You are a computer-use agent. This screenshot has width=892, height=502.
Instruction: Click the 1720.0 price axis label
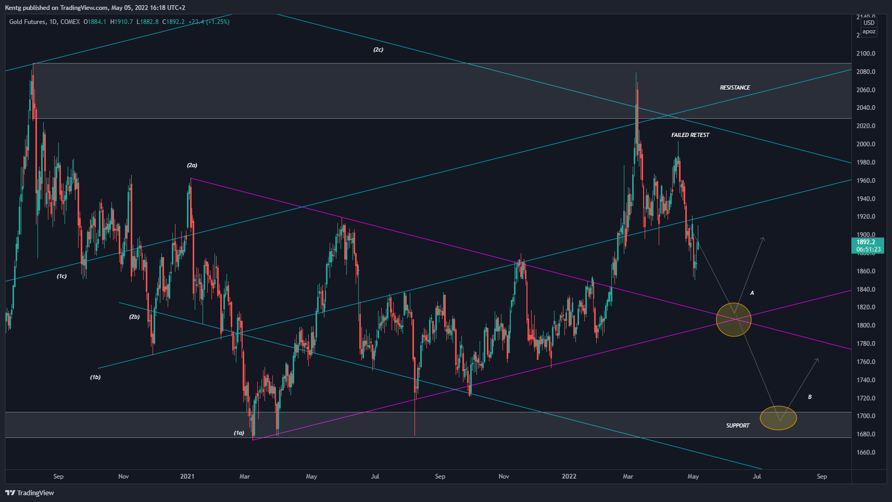pyautogui.click(x=865, y=398)
